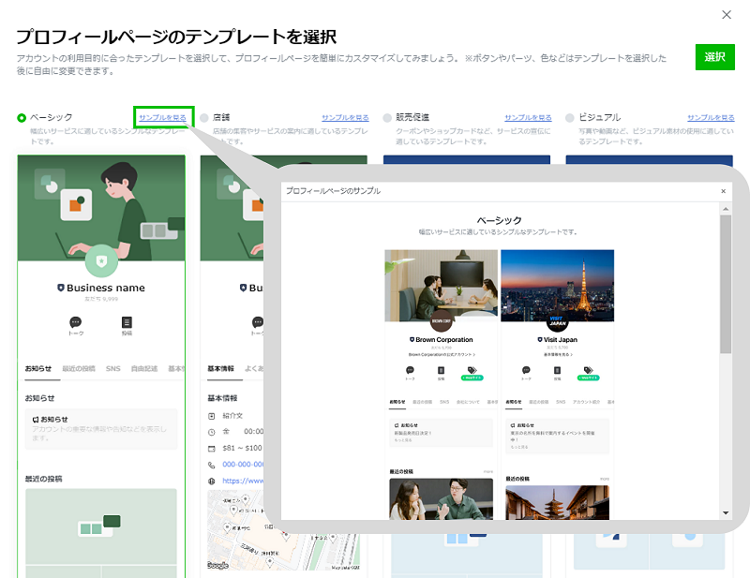Click the 投稿 icon under Business name
This screenshot has height=578, width=750.
pyautogui.click(x=127, y=322)
